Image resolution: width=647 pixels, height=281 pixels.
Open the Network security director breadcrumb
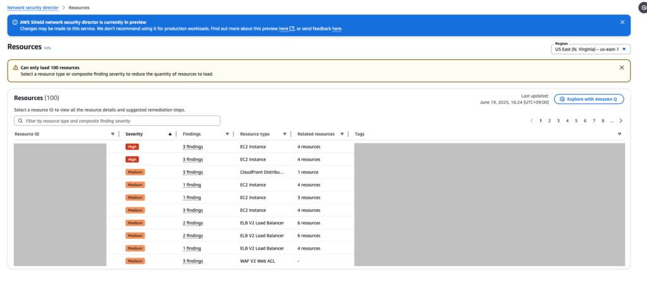pos(32,8)
